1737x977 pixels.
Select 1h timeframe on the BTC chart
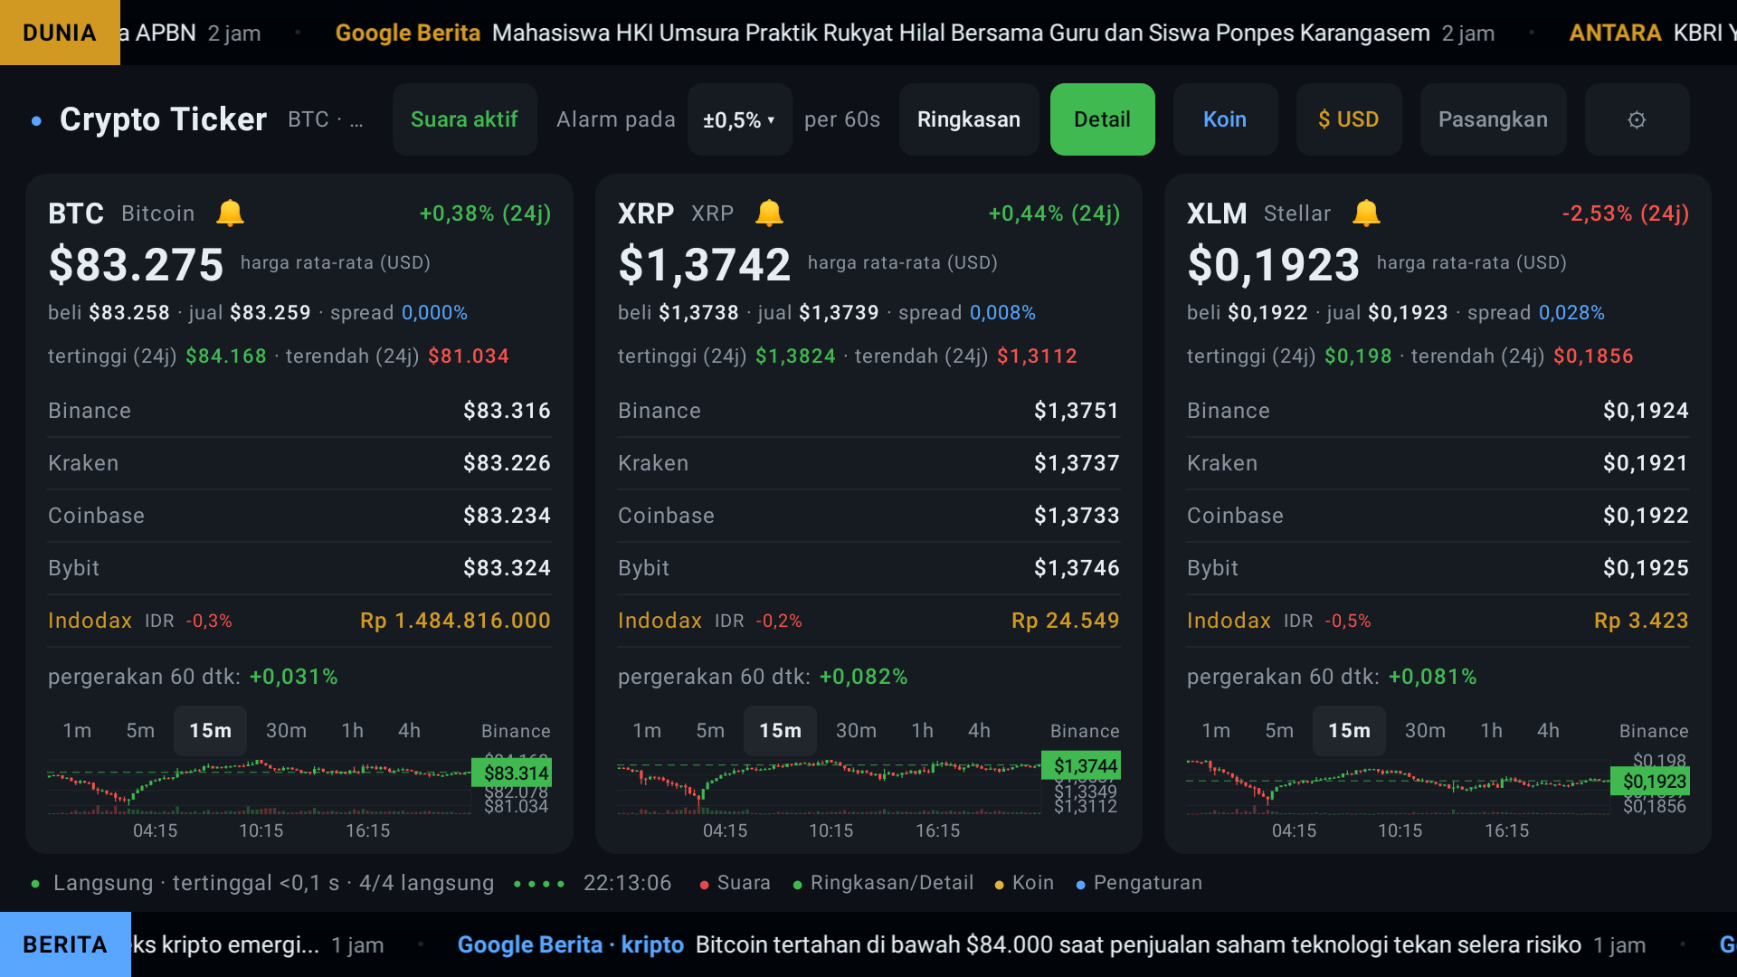pos(352,730)
